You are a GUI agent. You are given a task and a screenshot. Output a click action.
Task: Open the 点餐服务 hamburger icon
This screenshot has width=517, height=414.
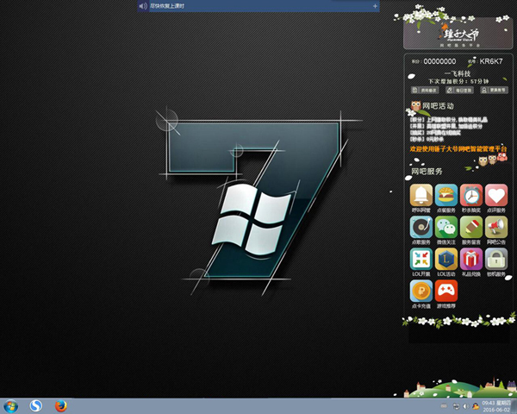click(x=446, y=195)
